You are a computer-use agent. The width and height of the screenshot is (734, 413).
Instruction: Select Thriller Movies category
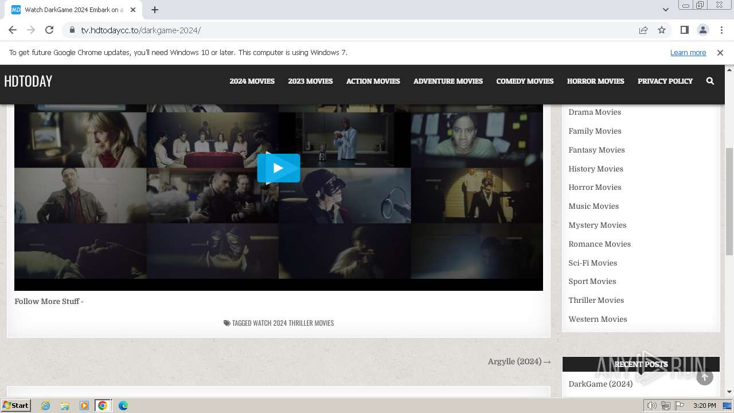click(596, 300)
